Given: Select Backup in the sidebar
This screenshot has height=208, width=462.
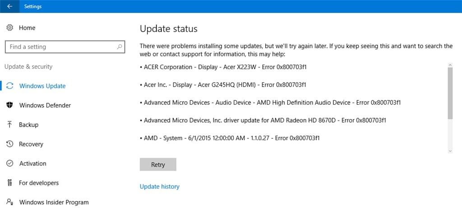Looking at the screenshot, I should (x=28, y=124).
